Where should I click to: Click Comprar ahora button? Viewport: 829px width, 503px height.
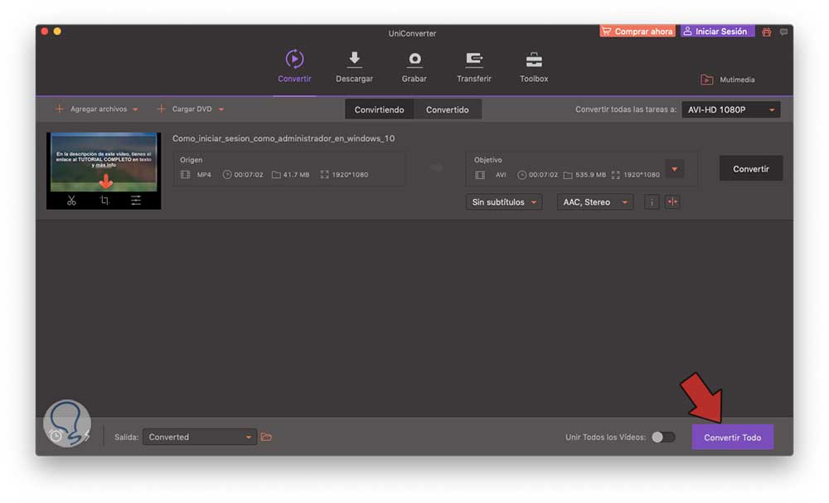click(637, 31)
